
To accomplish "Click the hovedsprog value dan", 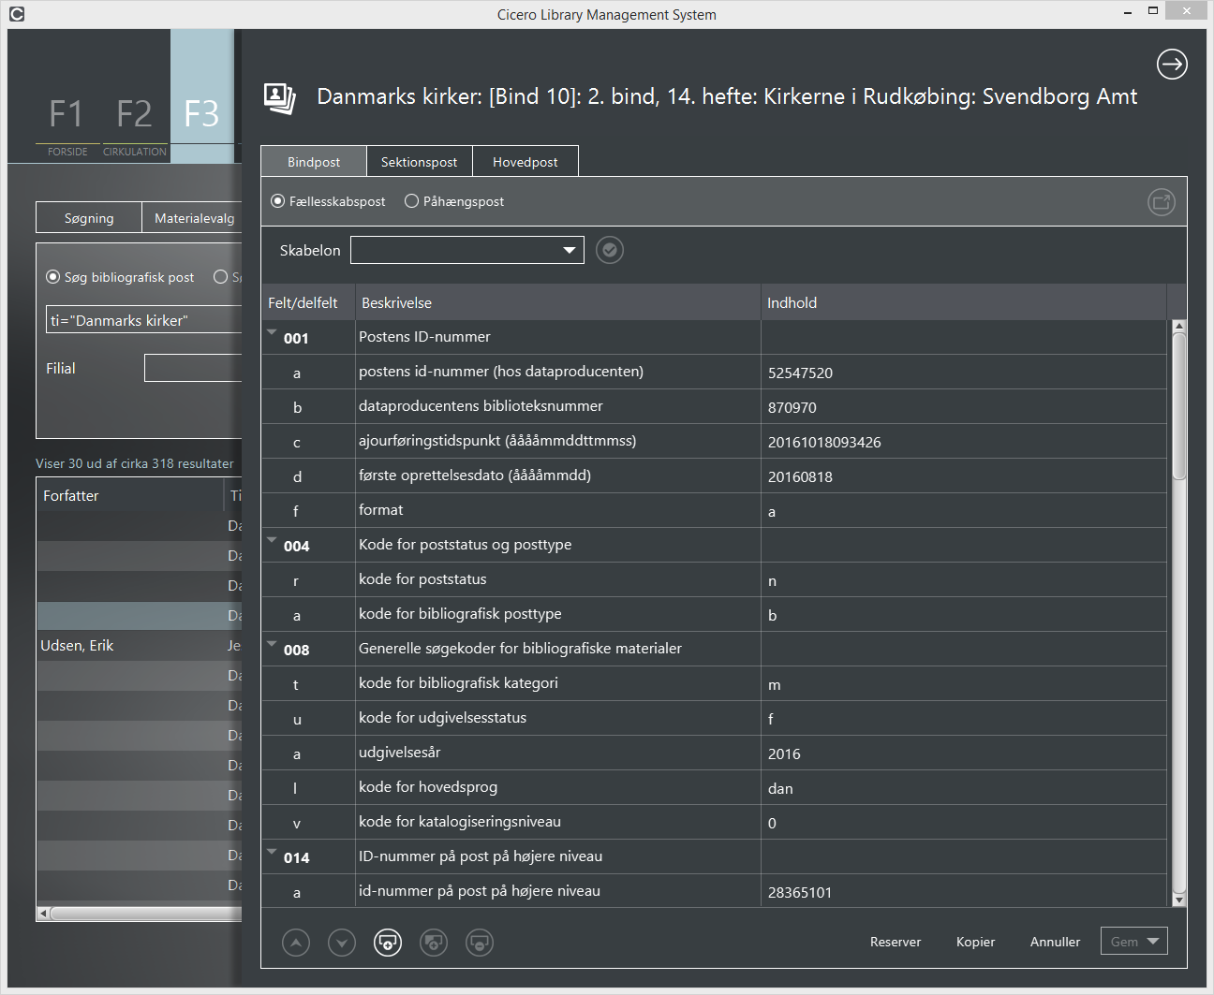I will (x=780, y=788).
